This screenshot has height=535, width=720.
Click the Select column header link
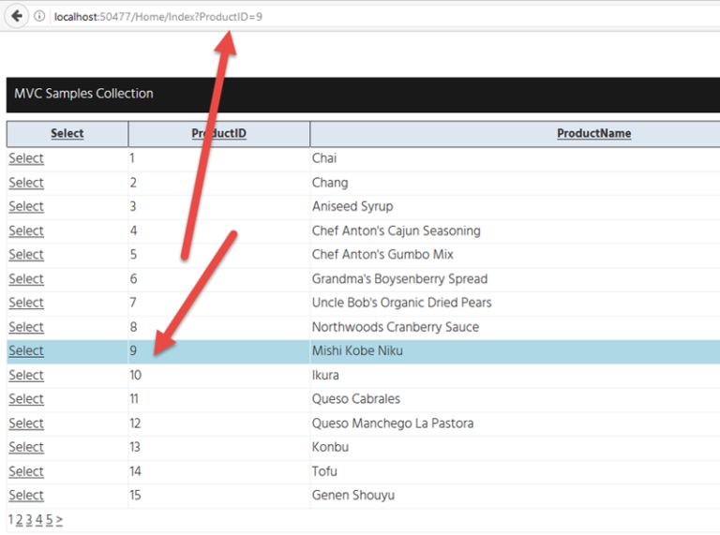[67, 134]
